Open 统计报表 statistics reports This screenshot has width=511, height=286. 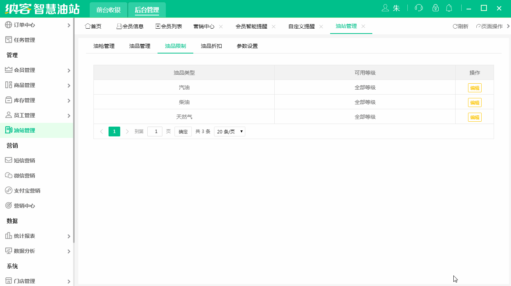click(24, 236)
